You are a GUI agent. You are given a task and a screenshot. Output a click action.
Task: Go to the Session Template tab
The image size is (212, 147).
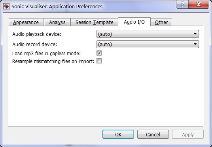point(94,22)
